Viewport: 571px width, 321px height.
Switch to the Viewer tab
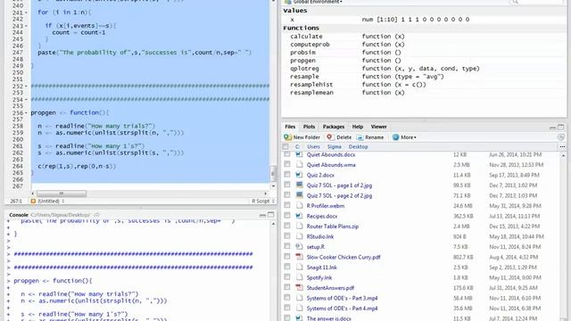tap(378, 127)
